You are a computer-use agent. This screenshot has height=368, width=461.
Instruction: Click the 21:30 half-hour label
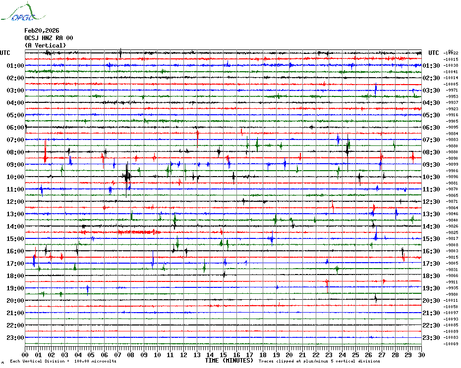[x=431, y=313]
